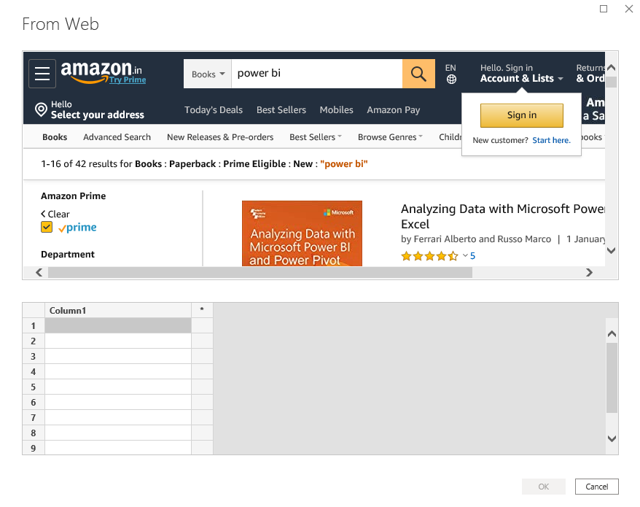Image resolution: width=640 pixels, height=507 pixels.
Task: Click in the power bi search field
Action: (316, 74)
